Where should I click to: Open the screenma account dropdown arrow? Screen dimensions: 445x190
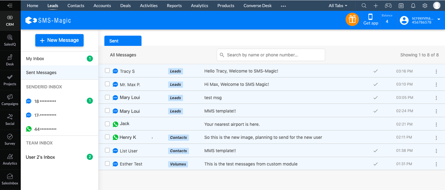point(439,19)
